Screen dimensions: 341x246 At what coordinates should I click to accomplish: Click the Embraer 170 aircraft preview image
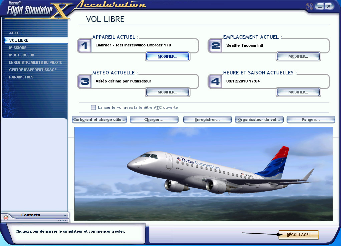(x=203, y=174)
